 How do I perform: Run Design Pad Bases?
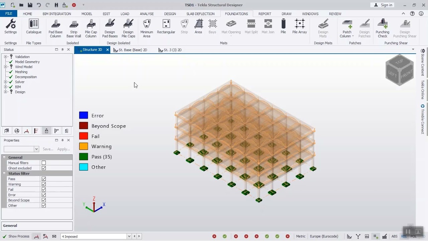click(x=110, y=28)
